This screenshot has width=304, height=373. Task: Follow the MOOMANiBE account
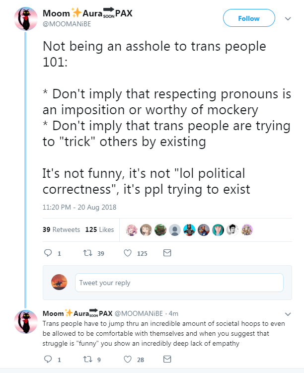pos(249,18)
